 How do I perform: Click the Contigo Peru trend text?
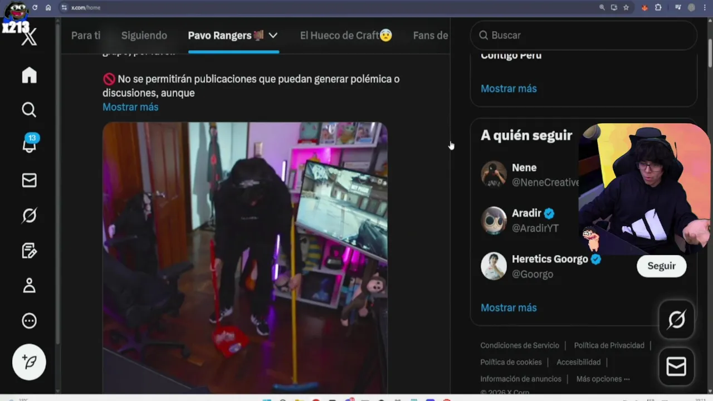point(511,55)
